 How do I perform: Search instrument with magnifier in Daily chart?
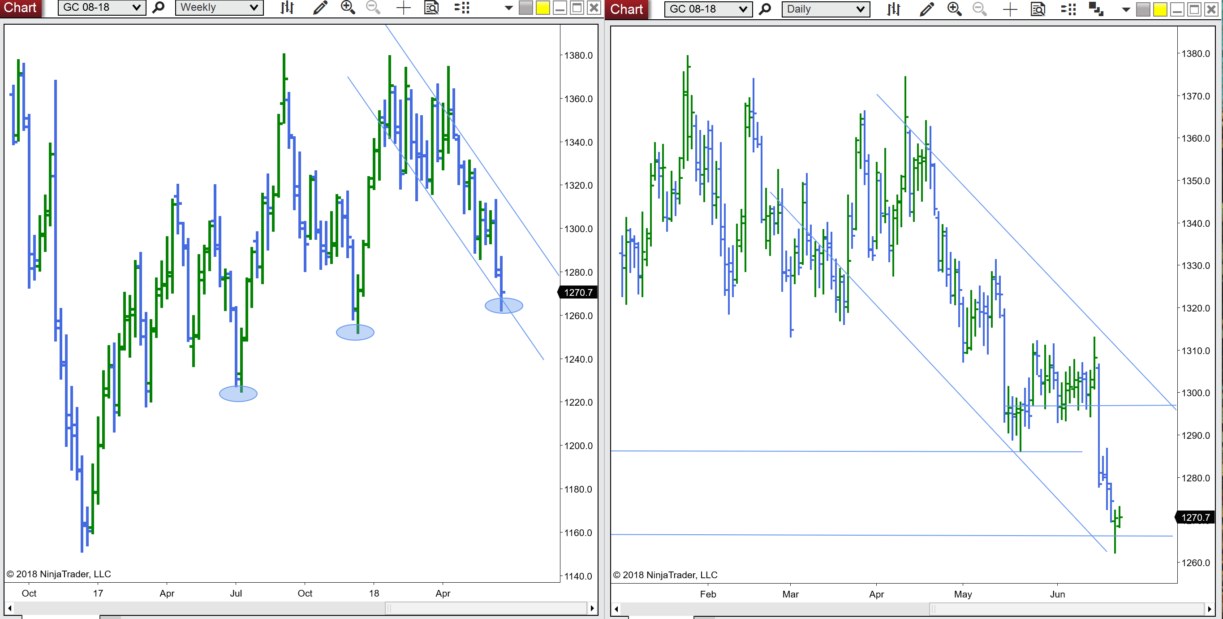[765, 9]
